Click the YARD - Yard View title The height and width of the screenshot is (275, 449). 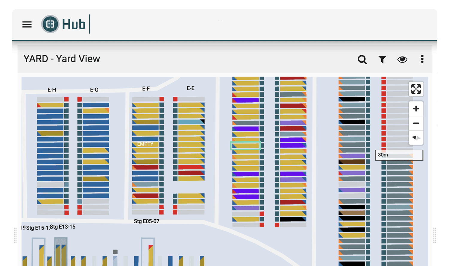pos(62,59)
